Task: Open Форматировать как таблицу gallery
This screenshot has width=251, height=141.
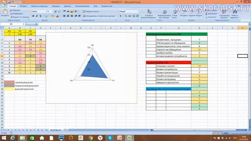Action: pos(164,14)
